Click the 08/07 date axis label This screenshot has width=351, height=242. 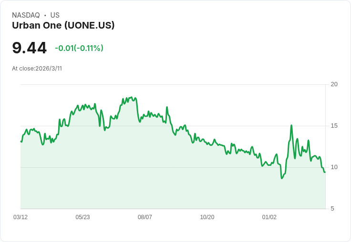click(x=145, y=217)
